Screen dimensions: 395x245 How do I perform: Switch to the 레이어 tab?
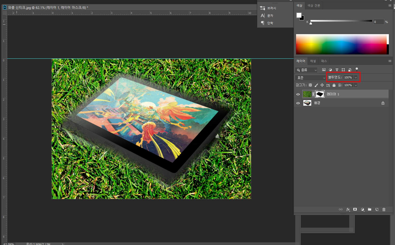(301, 61)
